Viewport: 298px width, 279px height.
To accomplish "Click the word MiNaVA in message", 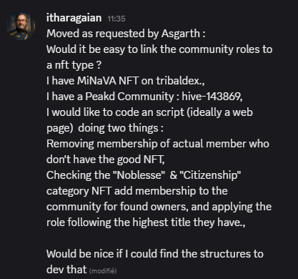I will tap(96, 81).
